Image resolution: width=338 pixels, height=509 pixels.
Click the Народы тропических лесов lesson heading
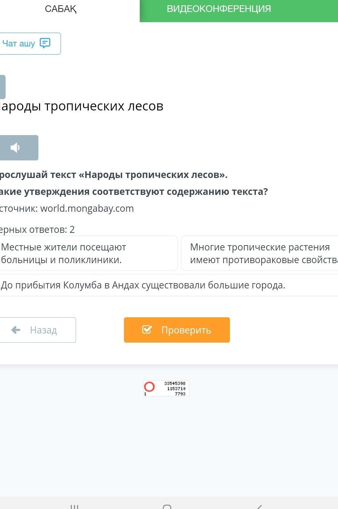pos(81,106)
